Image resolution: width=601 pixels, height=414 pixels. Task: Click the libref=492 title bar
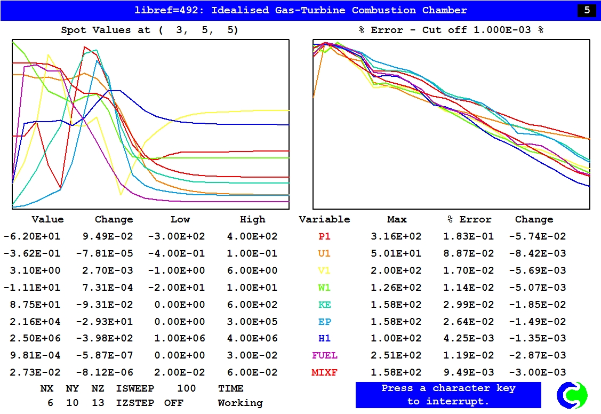(300, 10)
